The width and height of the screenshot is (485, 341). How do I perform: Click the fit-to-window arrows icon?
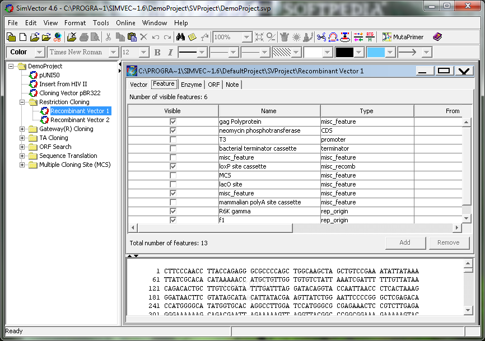259,37
